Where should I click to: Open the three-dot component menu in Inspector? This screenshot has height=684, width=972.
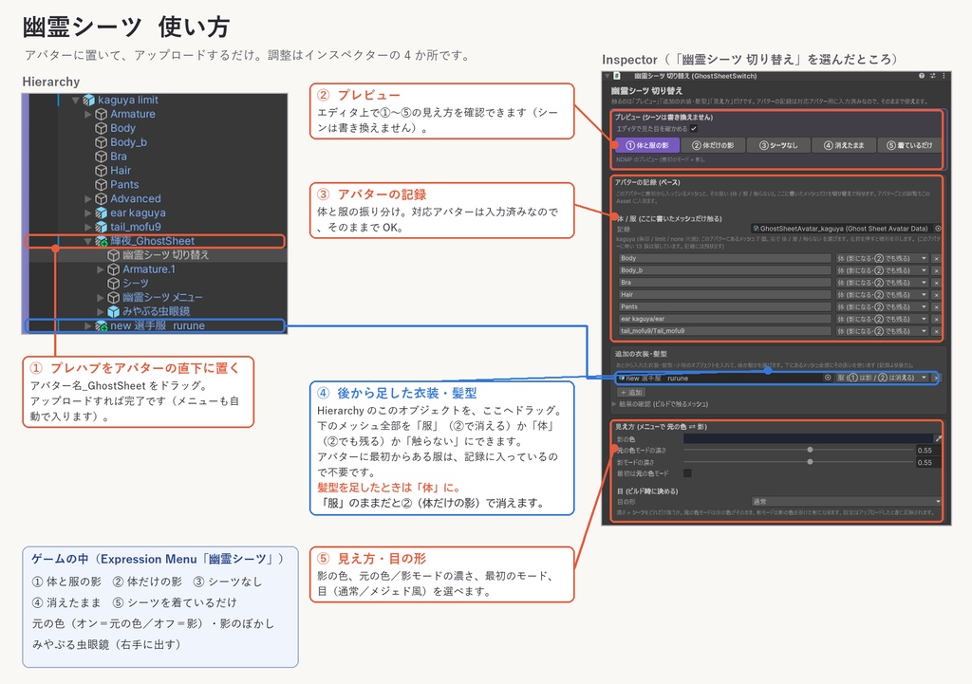tap(944, 76)
